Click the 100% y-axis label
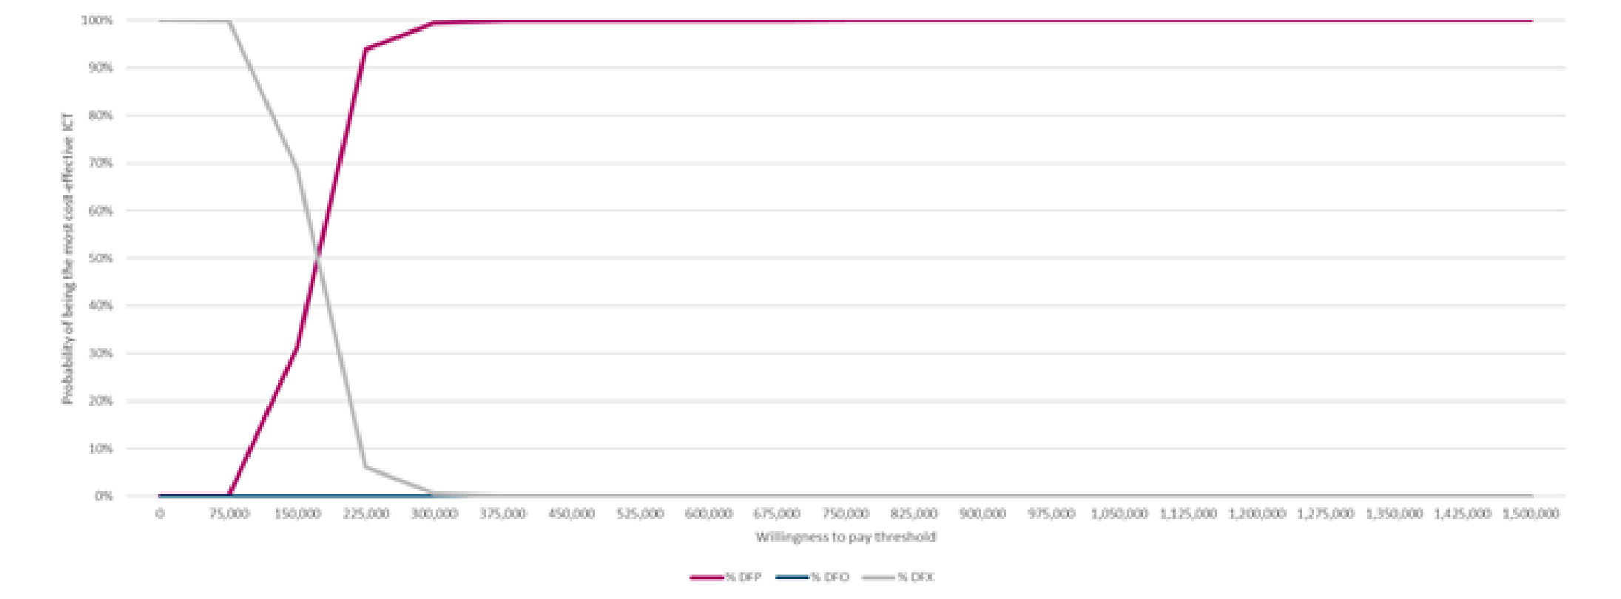This screenshot has width=1621, height=599. pos(97,20)
